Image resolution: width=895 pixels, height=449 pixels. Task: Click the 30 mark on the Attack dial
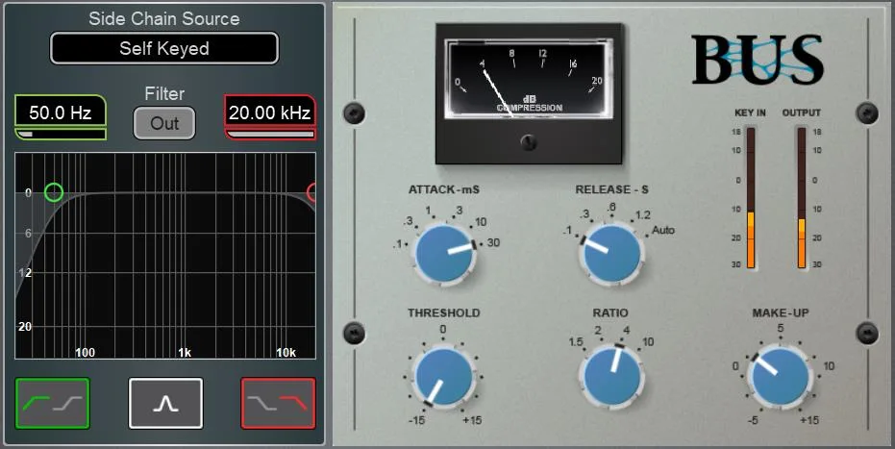click(x=494, y=242)
